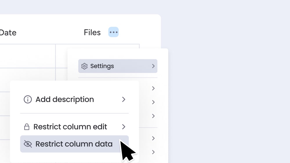The image size is (290, 163).
Task: Toggle the crossed-eye icon for Restrict column data
Action: click(x=28, y=144)
